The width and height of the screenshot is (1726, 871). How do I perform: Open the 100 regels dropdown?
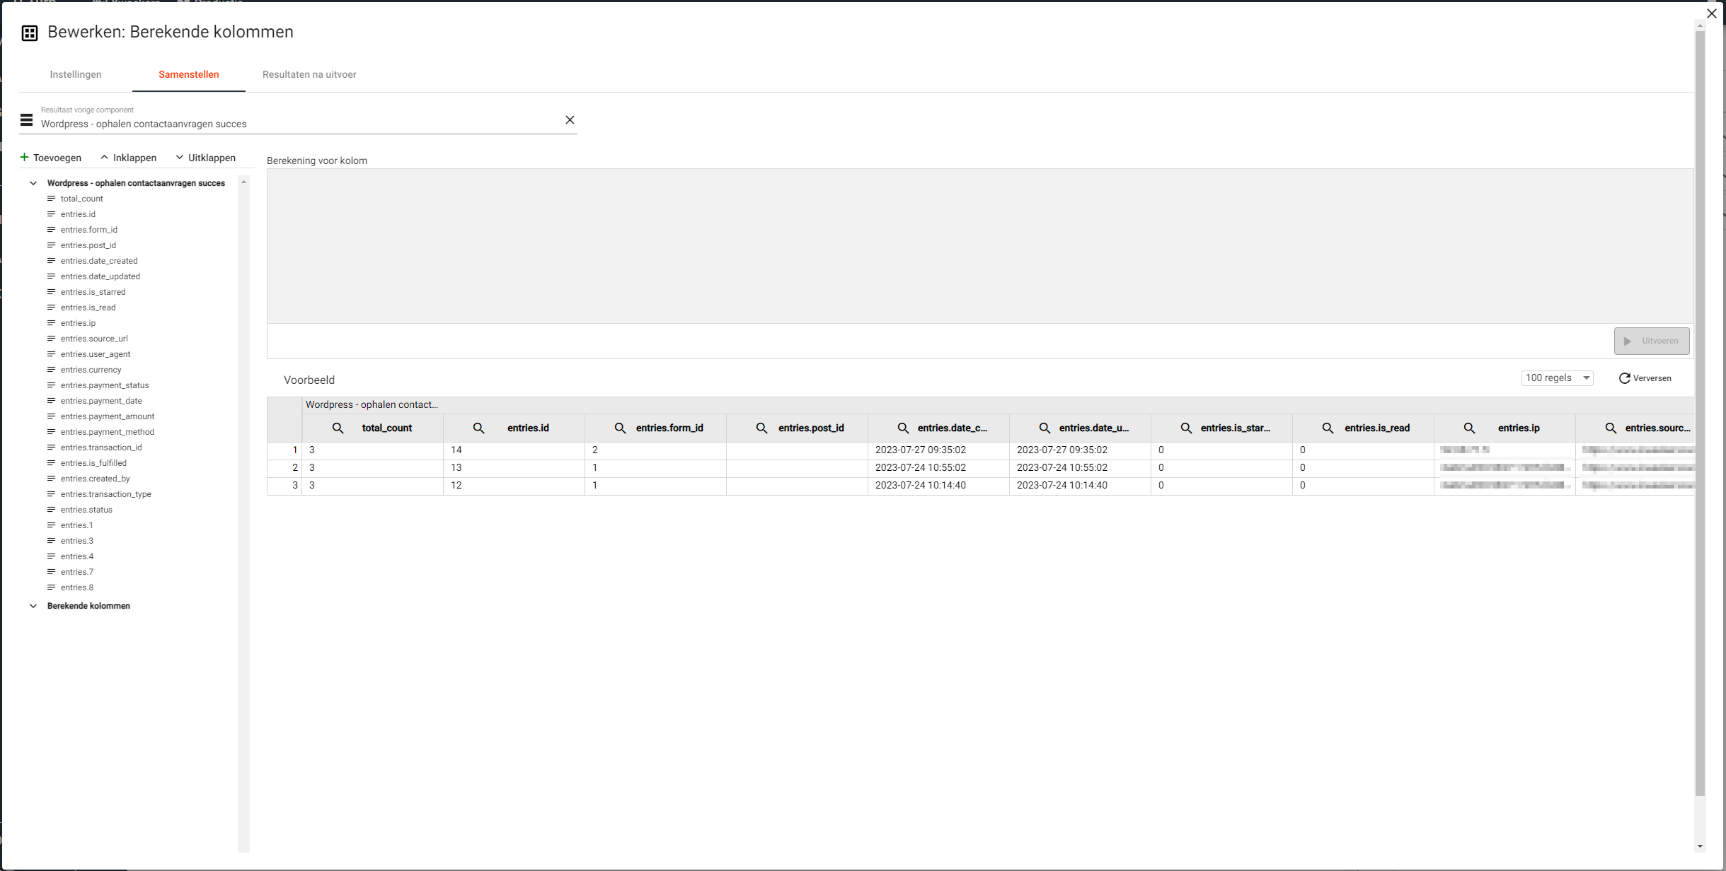coord(1557,378)
